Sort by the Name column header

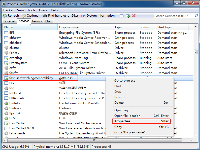(x=30, y=27)
